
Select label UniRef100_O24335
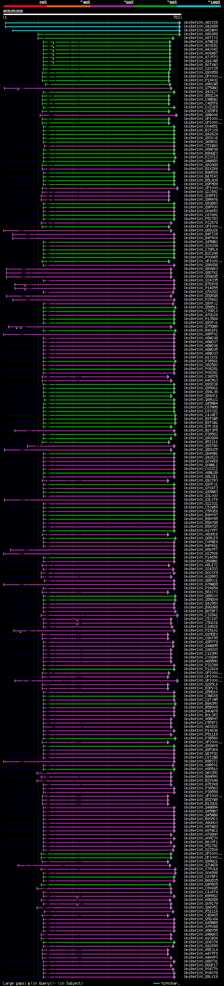[201, 281]
